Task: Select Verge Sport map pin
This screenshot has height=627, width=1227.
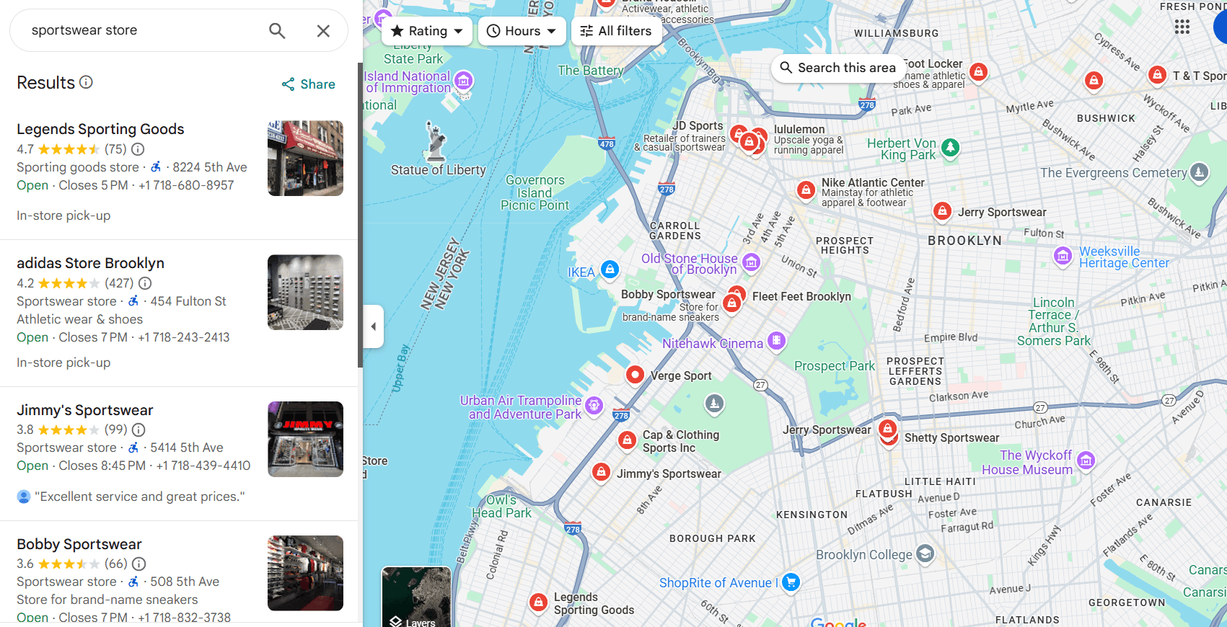Action: (635, 375)
